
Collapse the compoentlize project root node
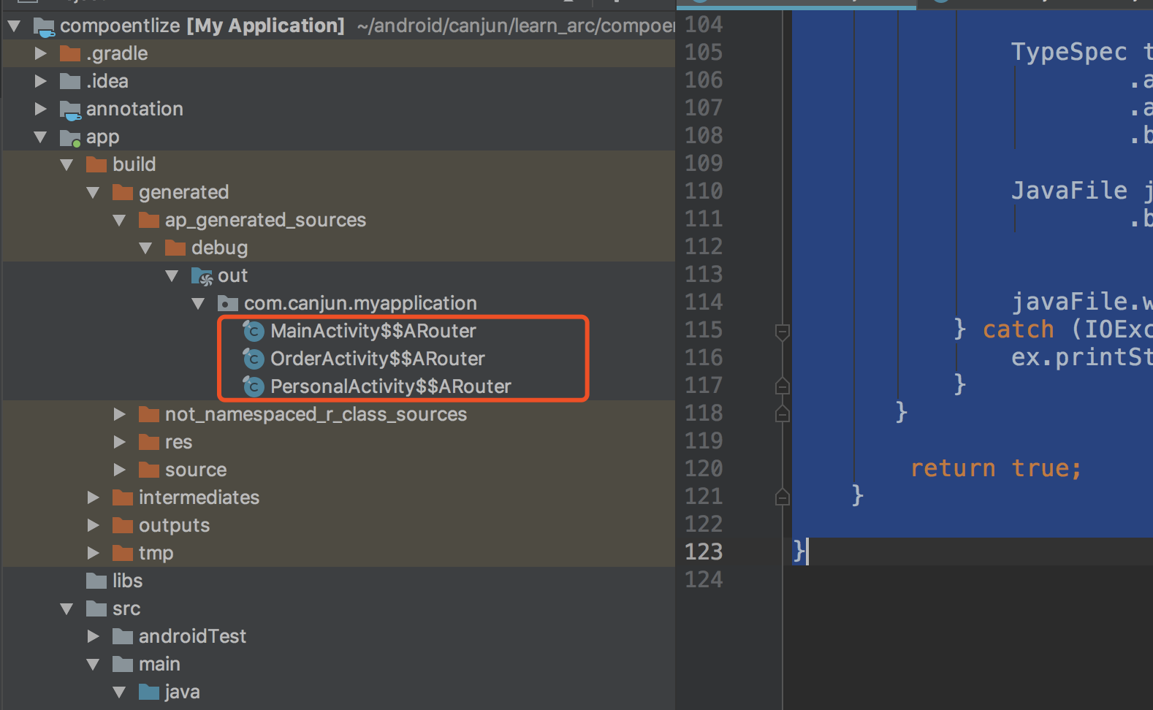pos(14,26)
